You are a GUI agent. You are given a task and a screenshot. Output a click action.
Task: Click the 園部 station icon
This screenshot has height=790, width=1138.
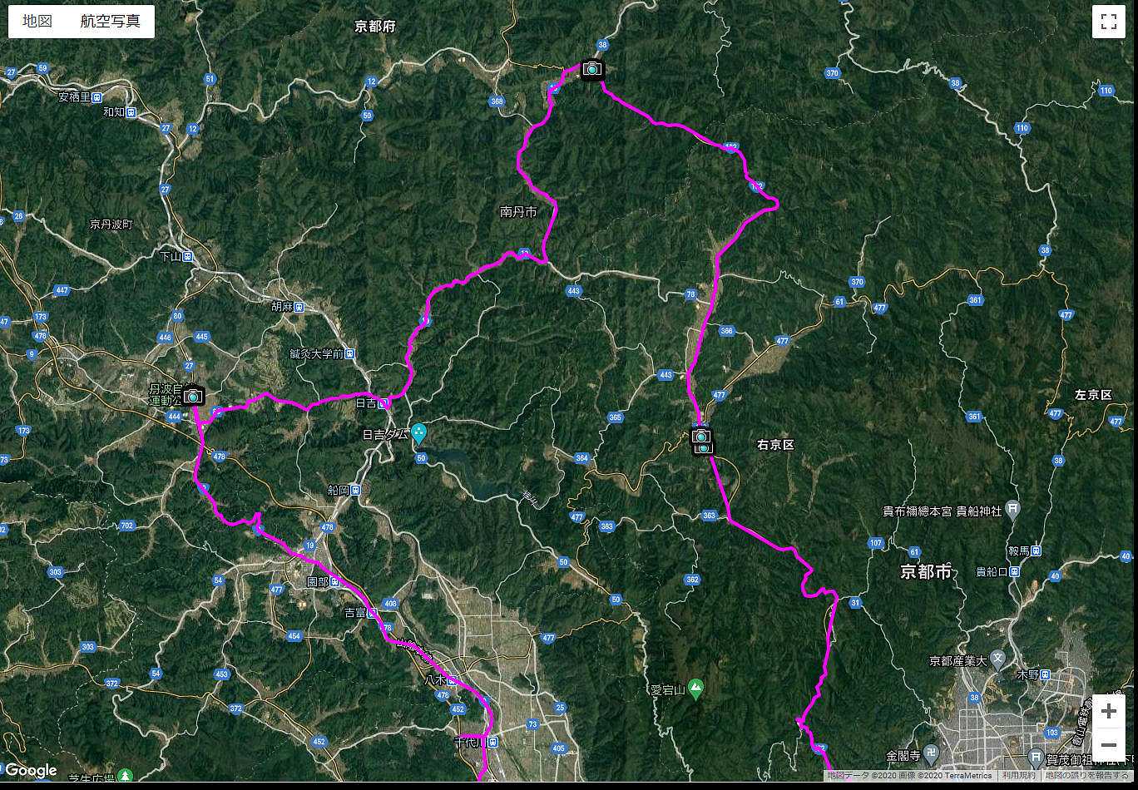click(x=335, y=582)
